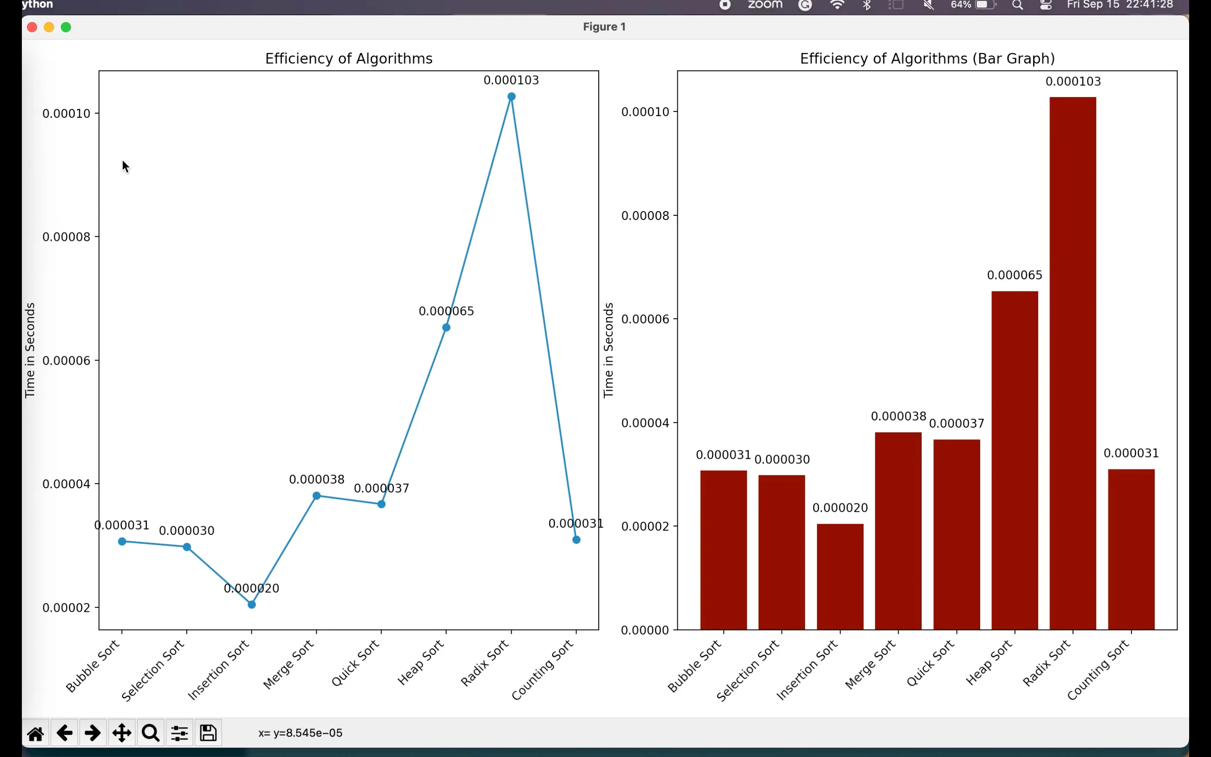Click the Home reset view icon

click(x=35, y=733)
